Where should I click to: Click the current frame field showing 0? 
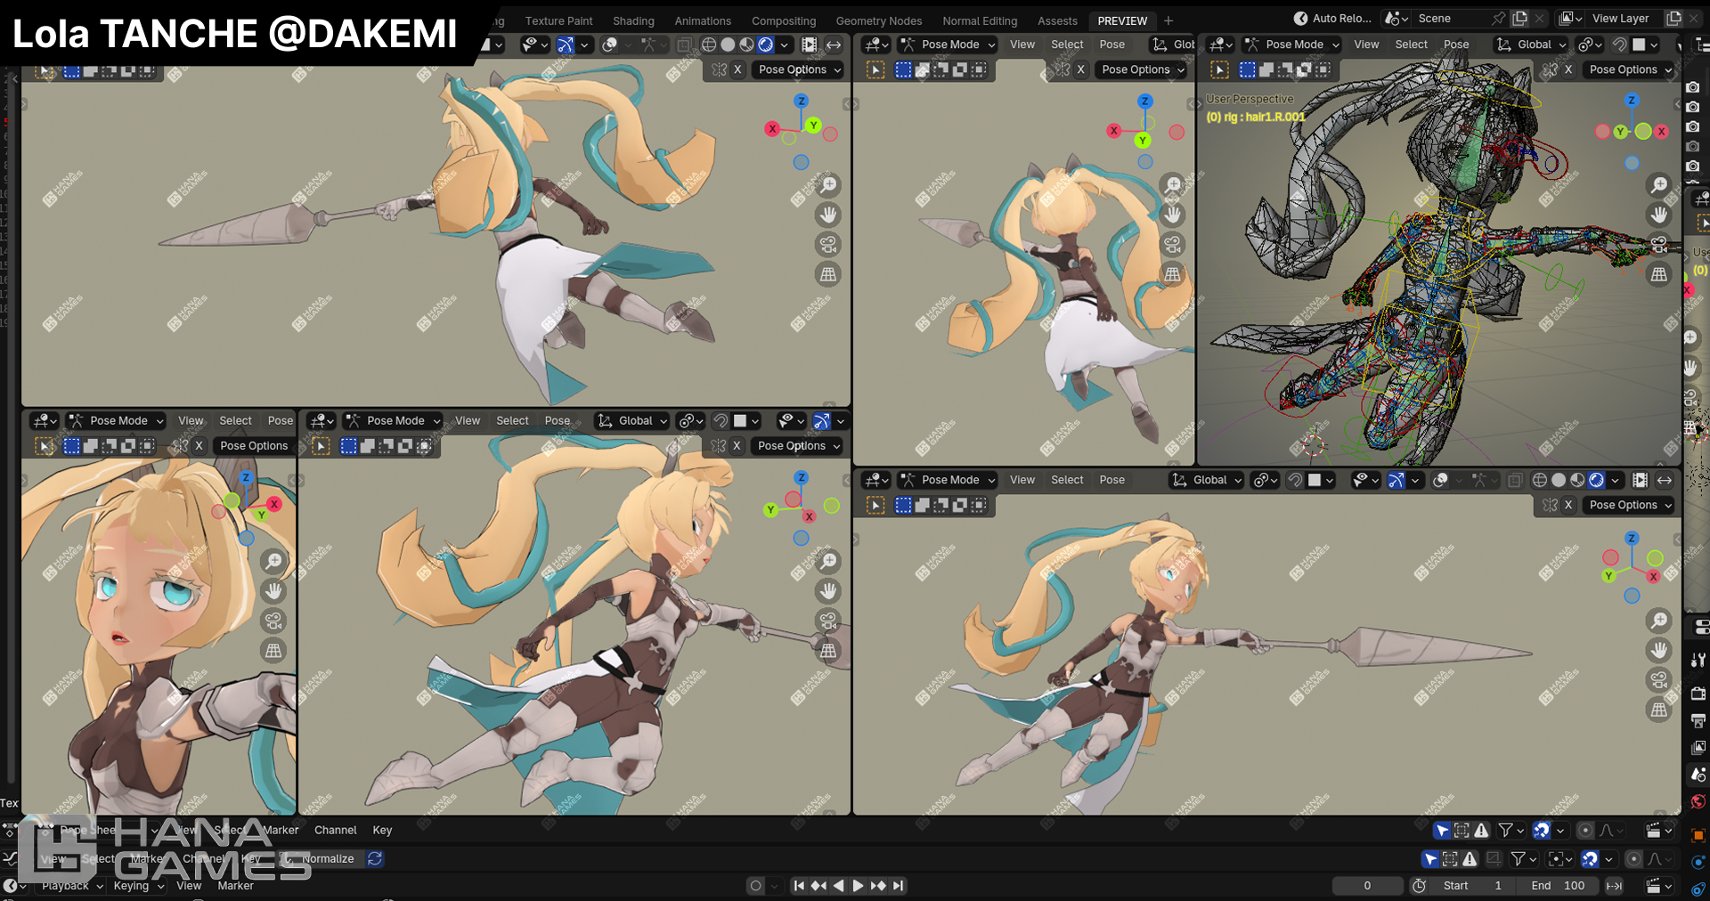pos(1367,886)
